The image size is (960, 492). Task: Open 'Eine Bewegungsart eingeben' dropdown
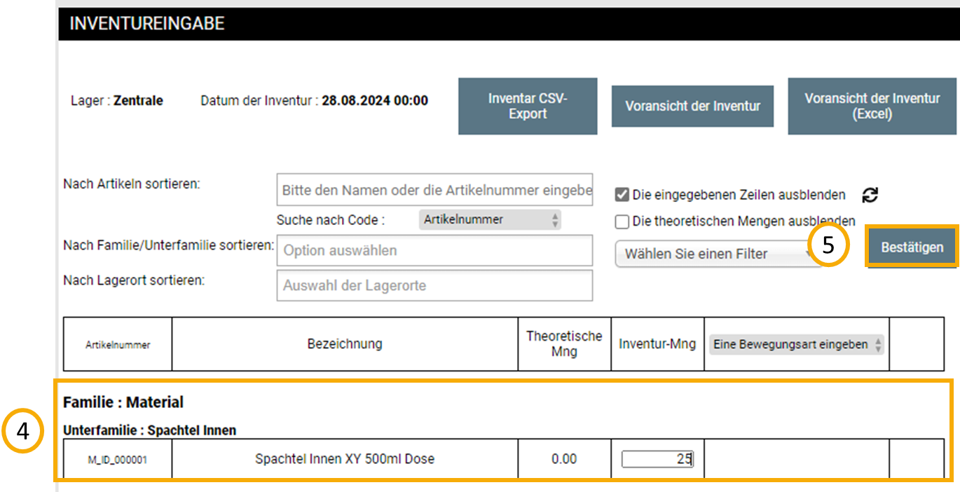point(796,344)
